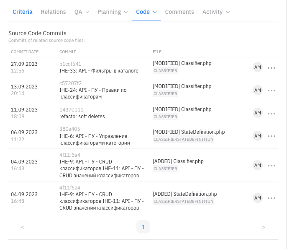287x249 pixels.
Task: Click the COMMIT column header
Action: (x=67, y=52)
